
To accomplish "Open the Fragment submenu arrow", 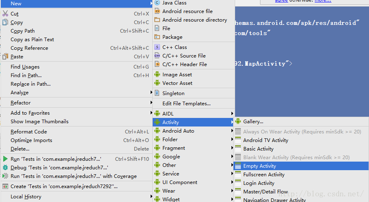I will point(232,148).
